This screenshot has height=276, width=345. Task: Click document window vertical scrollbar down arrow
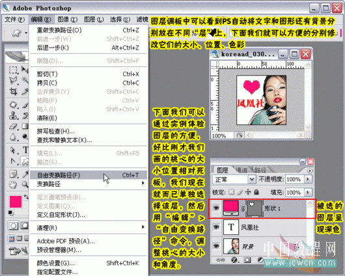click(x=308, y=127)
